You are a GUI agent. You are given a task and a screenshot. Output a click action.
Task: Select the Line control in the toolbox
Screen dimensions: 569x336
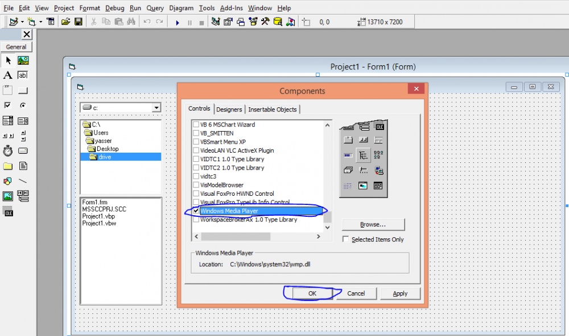click(23, 180)
